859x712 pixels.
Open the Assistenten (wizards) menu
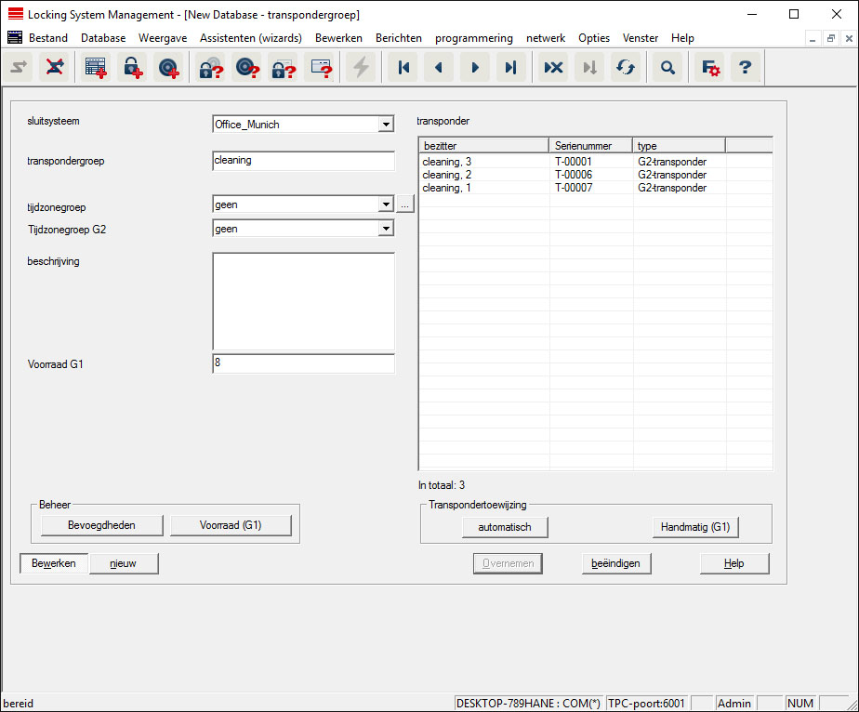[x=250, y=38]
